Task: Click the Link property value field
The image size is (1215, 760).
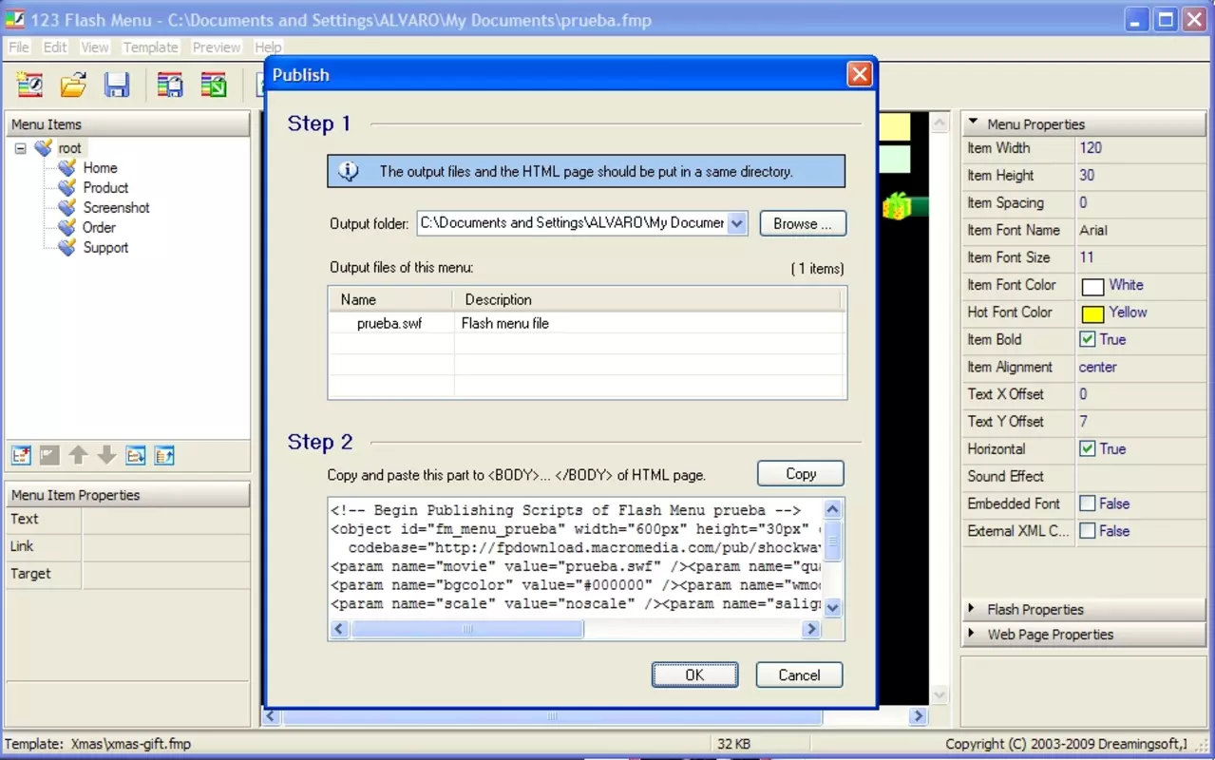Action: [x=165, y=546]
